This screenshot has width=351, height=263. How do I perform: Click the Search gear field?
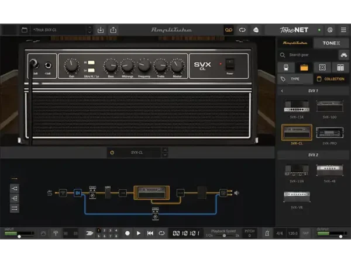click(x=308, y=55)
